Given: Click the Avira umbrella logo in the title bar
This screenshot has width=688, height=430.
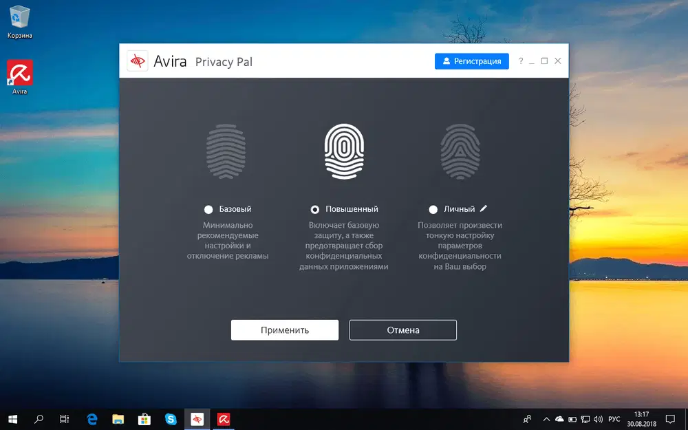Looking at the screenshot, I should [x=138, y=61].
